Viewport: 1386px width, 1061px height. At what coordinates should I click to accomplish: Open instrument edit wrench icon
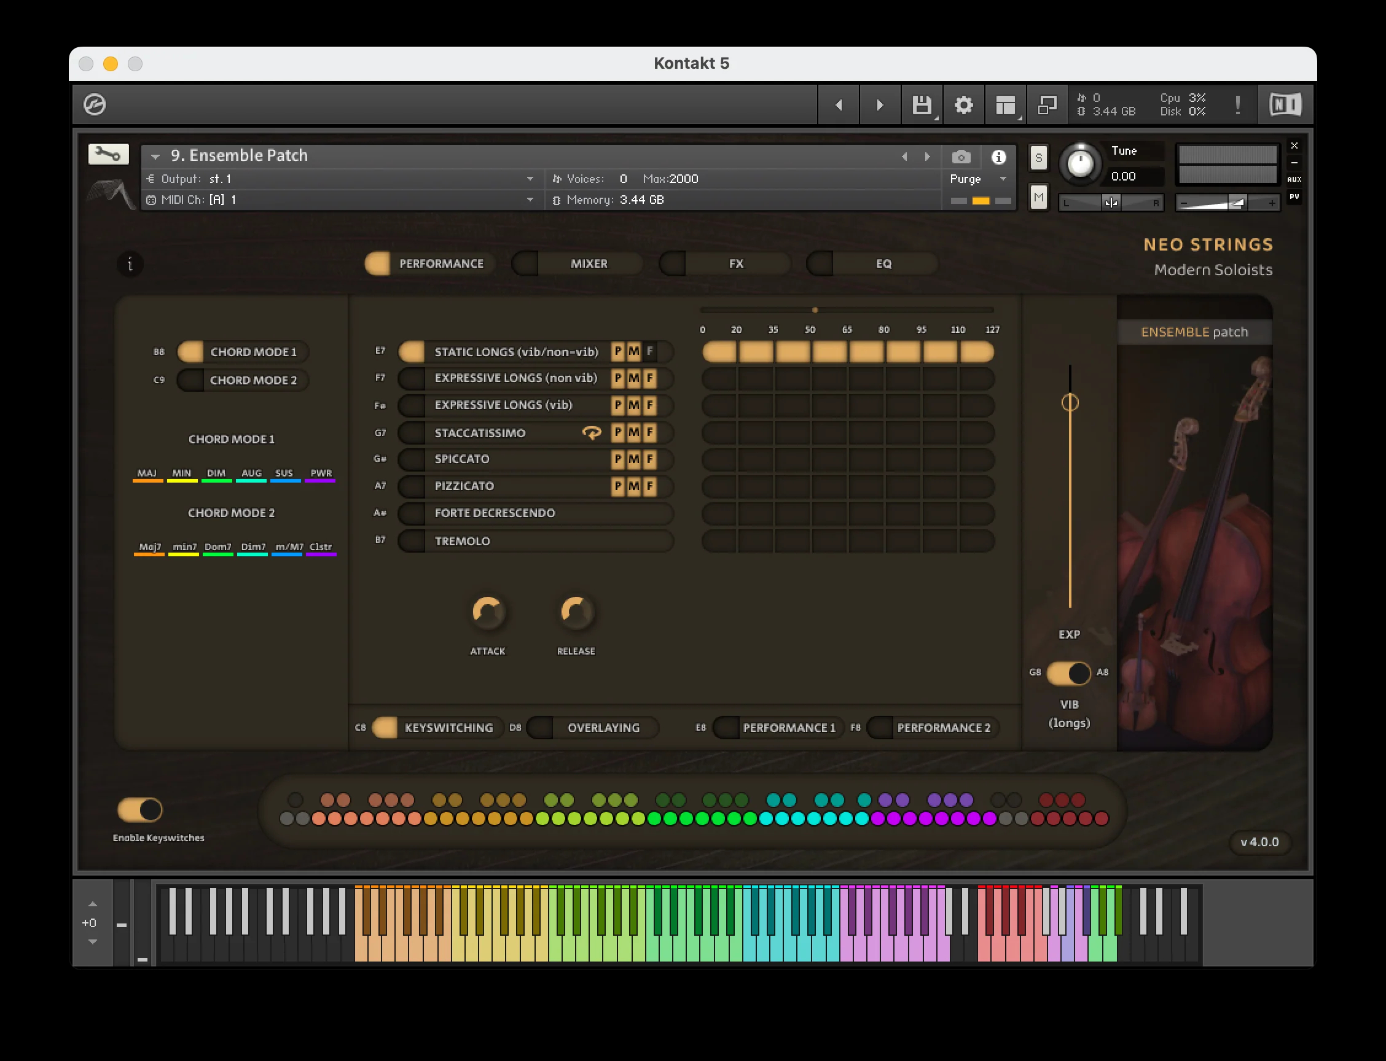pos(108,154)
